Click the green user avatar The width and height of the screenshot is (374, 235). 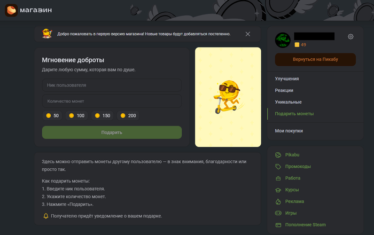(283, 40)
